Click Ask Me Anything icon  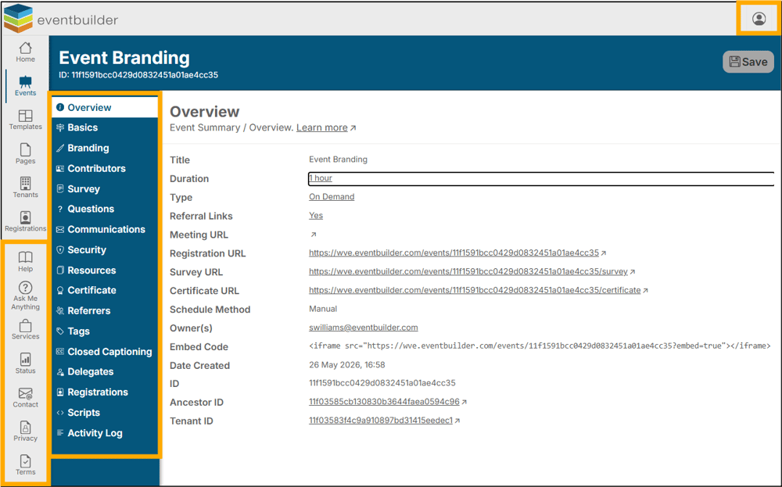point(26,296)
